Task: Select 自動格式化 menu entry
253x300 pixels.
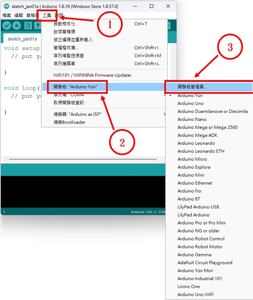Action: (x=104, y=24)
